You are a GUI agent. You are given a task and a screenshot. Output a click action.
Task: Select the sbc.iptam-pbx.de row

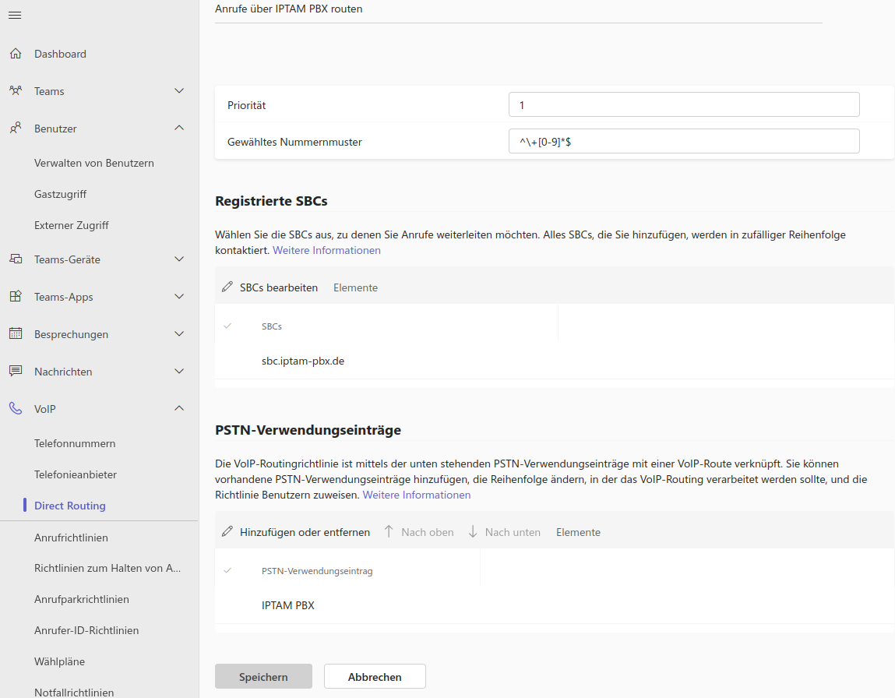pyautogui.click(x=303, y=361)
